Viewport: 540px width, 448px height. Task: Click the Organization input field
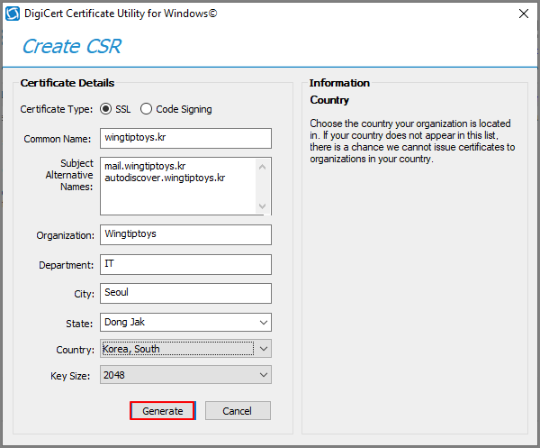(x=185, y=235)
